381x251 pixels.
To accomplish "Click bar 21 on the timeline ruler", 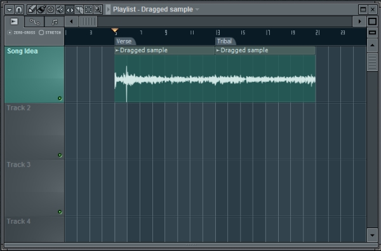I will [317, 32].
